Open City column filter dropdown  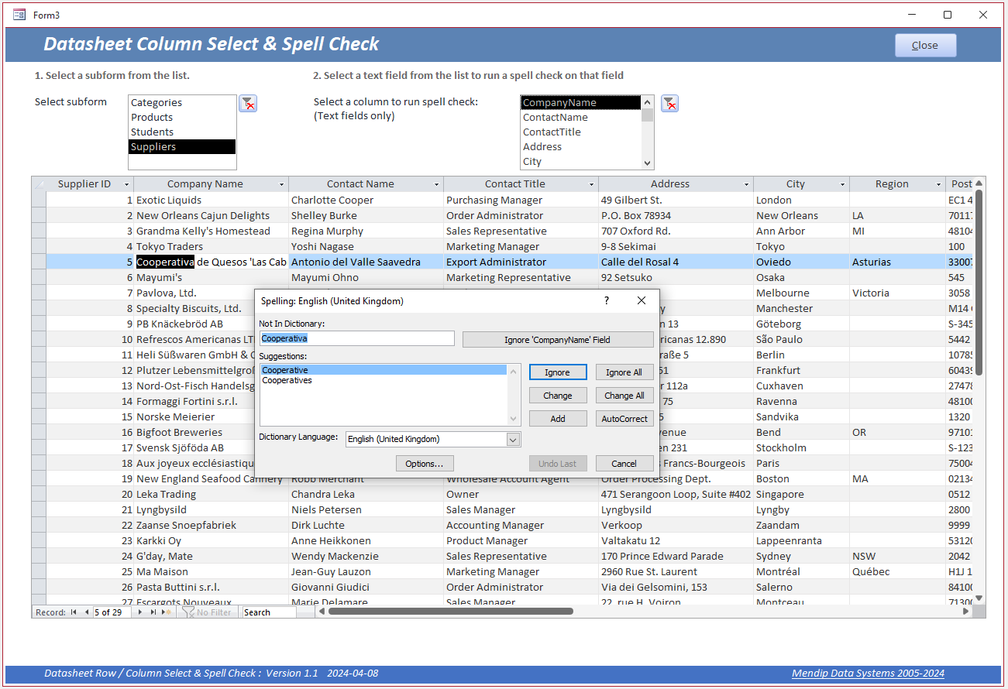(x=843, y=184)
